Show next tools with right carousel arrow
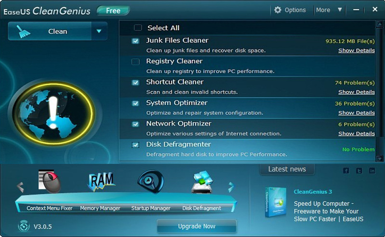Image resolution: width=385 pixels, height=237 pixels. coord(231,187)
